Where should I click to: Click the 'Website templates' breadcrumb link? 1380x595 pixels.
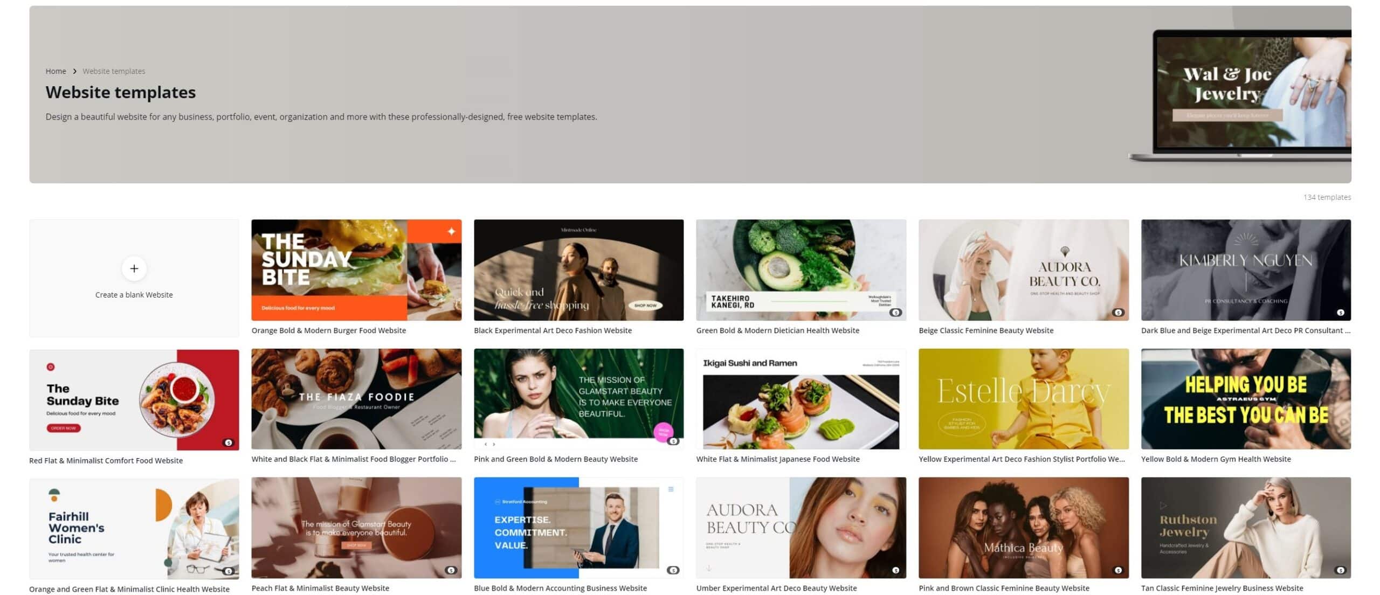pos(114,71)
